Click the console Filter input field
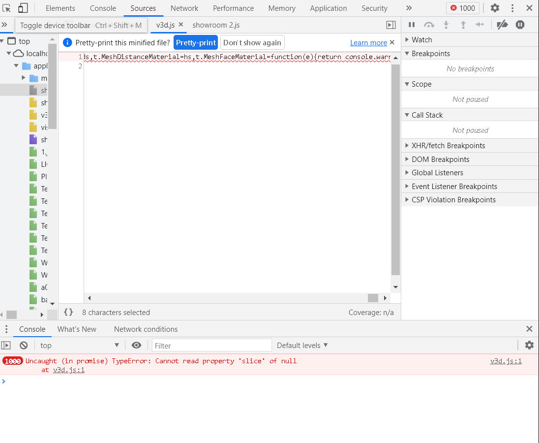 [x=211, y=346]
